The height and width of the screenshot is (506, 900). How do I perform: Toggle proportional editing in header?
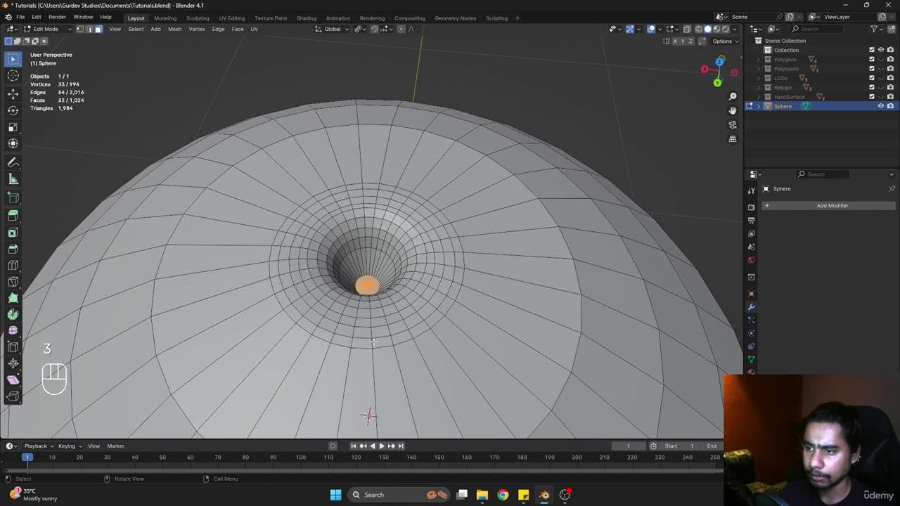401,29
